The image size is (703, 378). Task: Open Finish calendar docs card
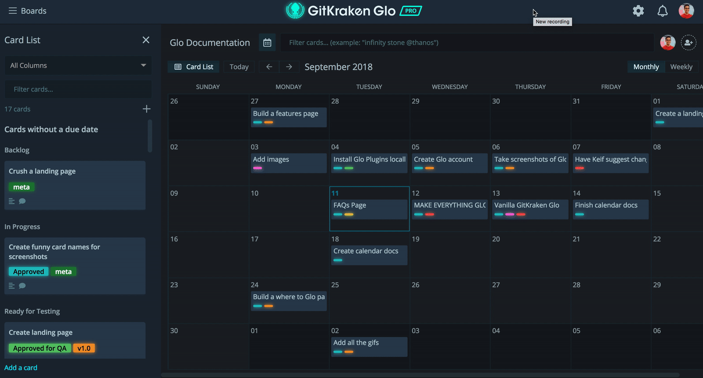(611, 209)
